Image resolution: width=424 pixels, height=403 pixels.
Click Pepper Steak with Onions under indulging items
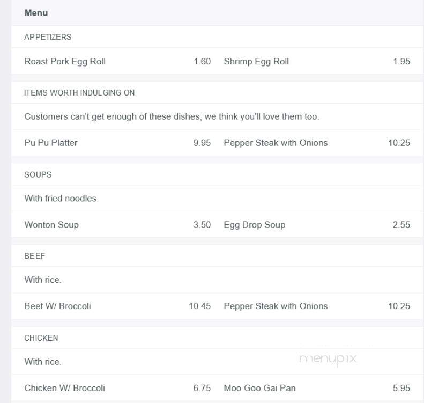(x=276, y=143)
